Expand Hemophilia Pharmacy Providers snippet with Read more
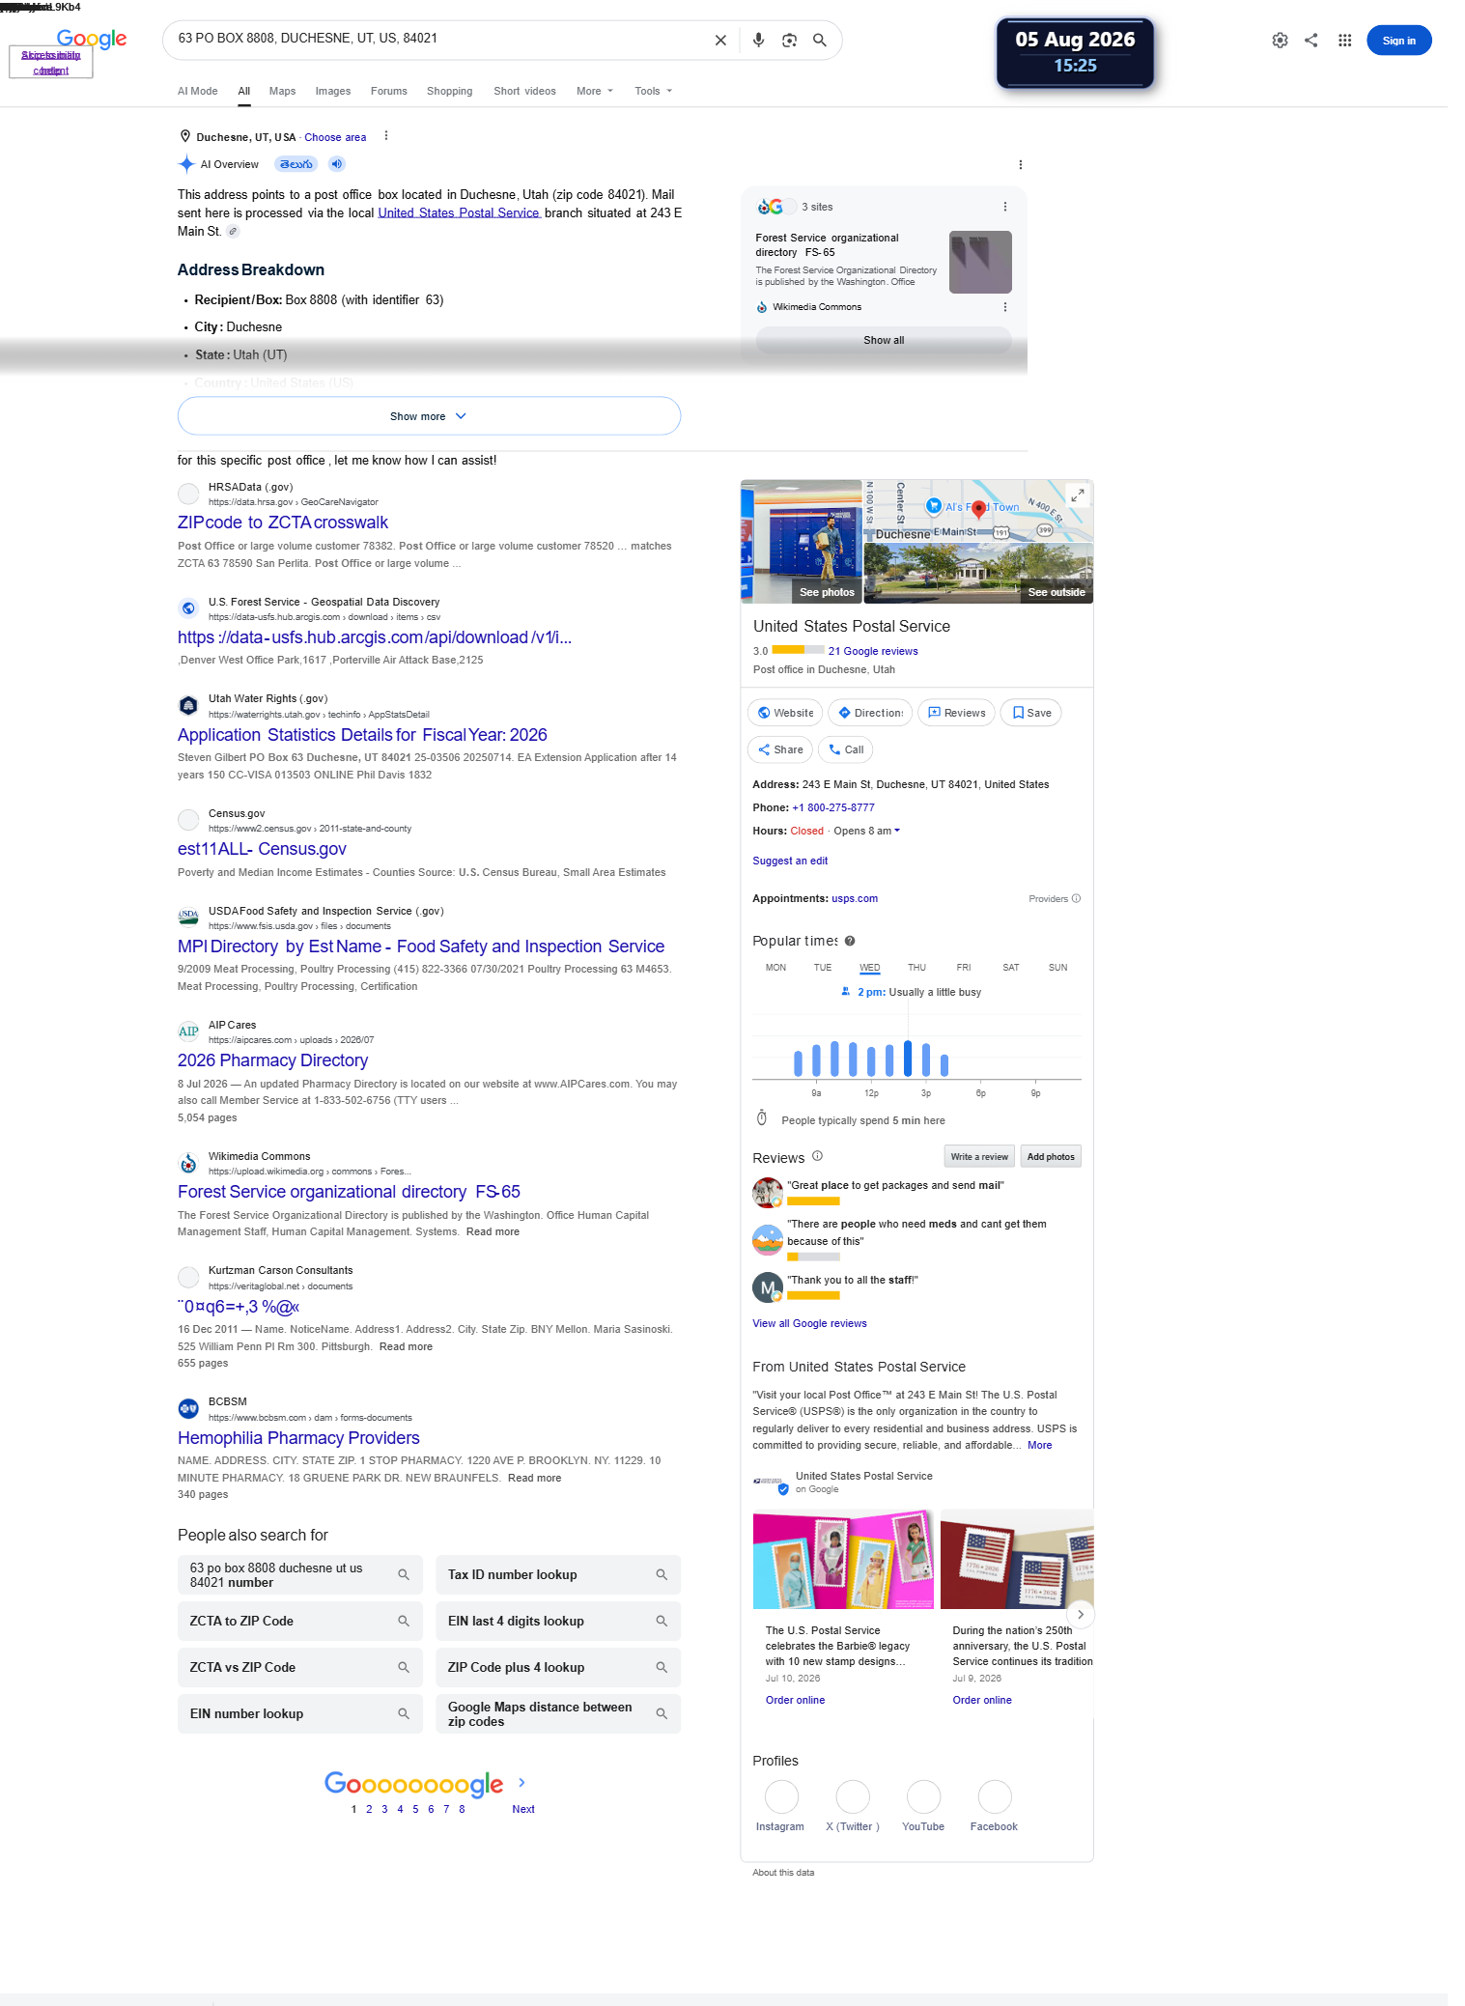This screenshot has width=1465, height=2006. 534,1479
